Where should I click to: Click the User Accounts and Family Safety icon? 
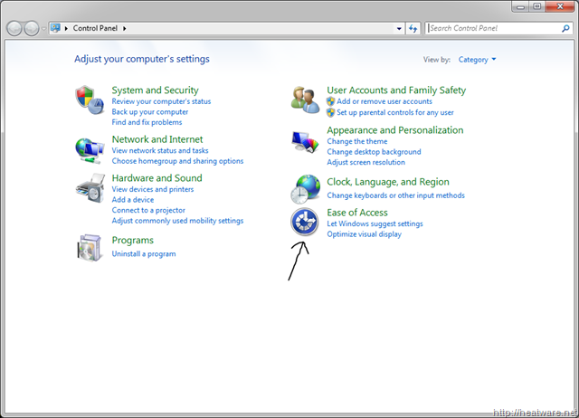pyautogui.click(x=305, y=100)
